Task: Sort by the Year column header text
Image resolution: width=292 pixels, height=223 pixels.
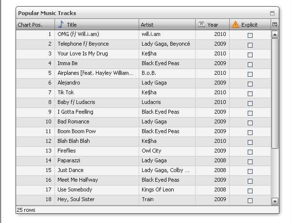Action: tap(213, 25)
